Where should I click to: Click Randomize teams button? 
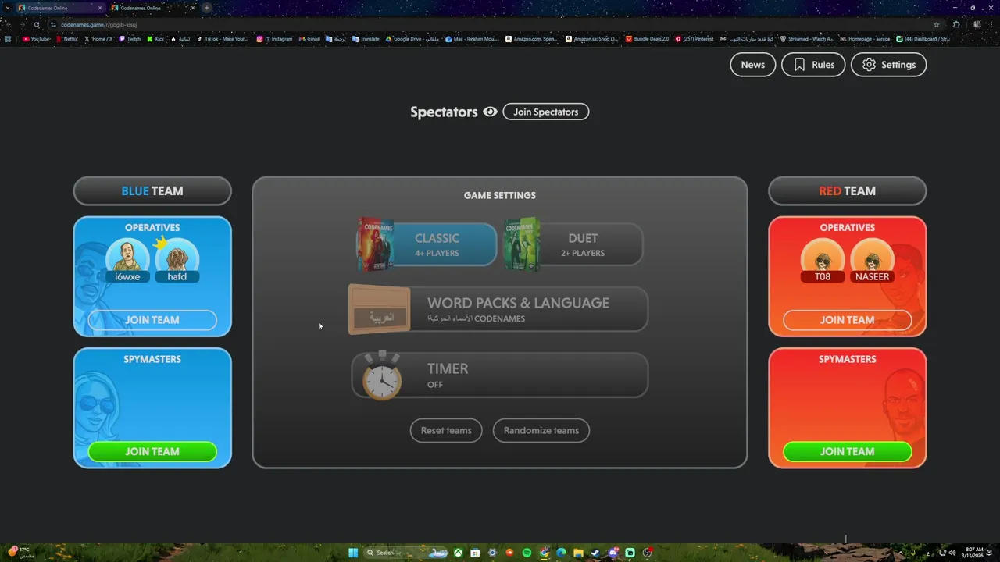pos(541,430)
